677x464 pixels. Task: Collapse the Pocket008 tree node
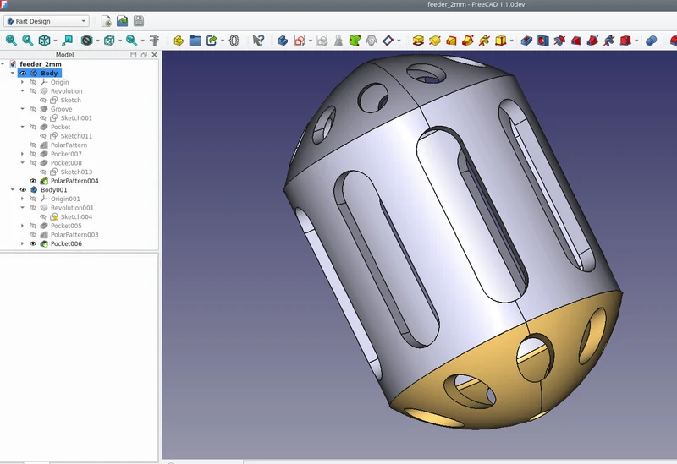(23, 163)
